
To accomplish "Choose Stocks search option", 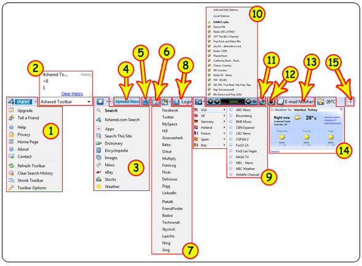I will [x=110, y=180].
